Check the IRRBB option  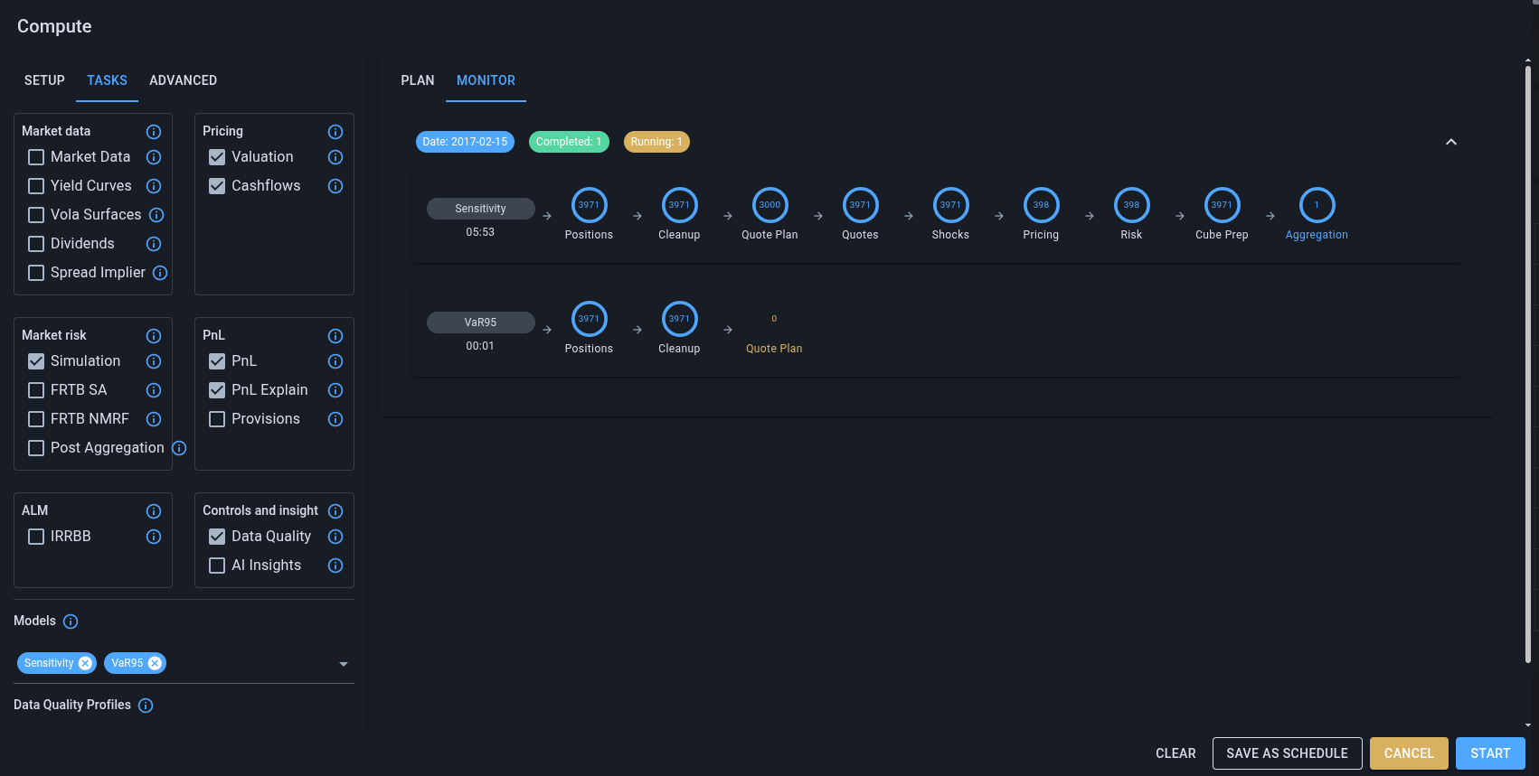click(x=36, y=537)
